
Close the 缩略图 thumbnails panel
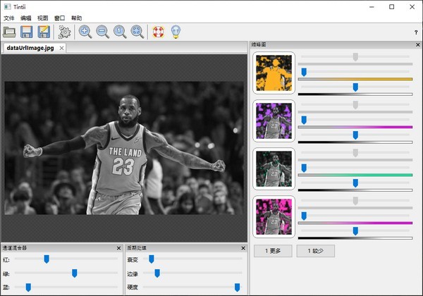(x=418, y=44)
